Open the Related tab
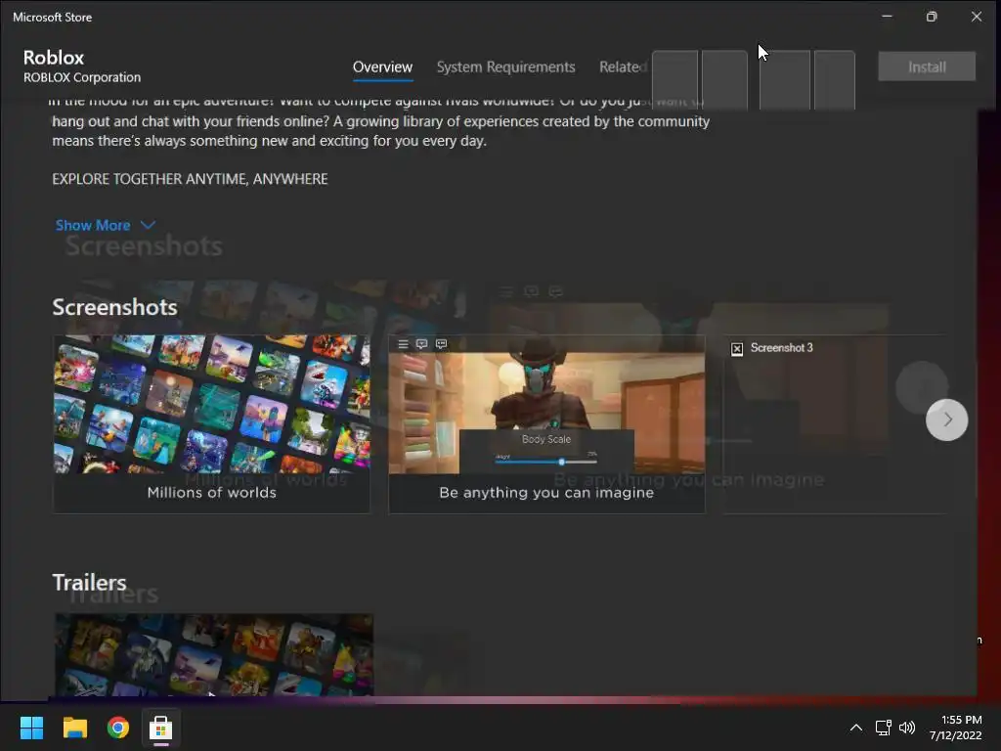 coord(623,67)
